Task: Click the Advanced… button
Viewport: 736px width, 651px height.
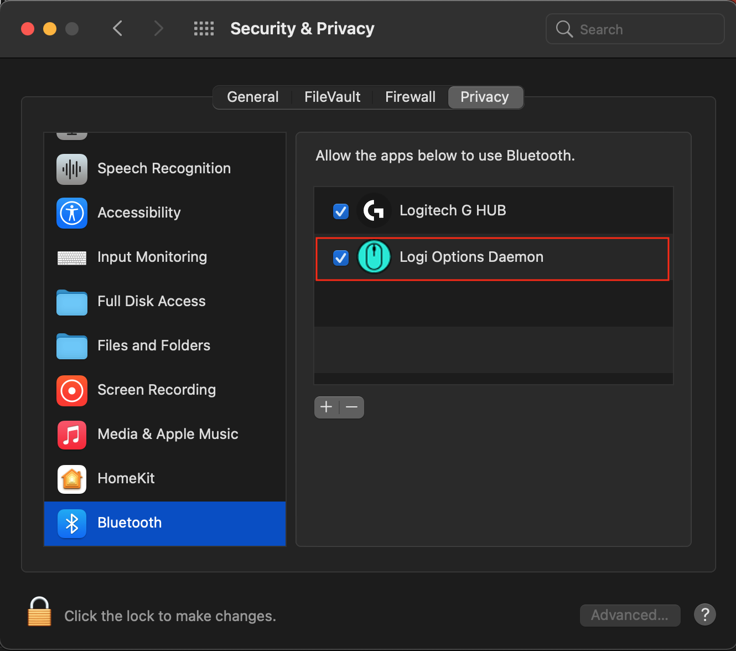Action: point(630,615)
